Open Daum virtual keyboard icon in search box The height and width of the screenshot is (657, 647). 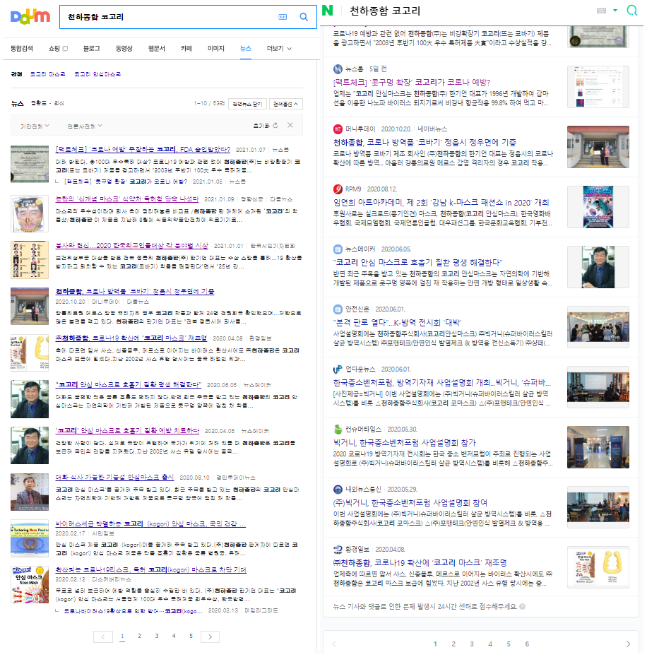coord(283,17)
